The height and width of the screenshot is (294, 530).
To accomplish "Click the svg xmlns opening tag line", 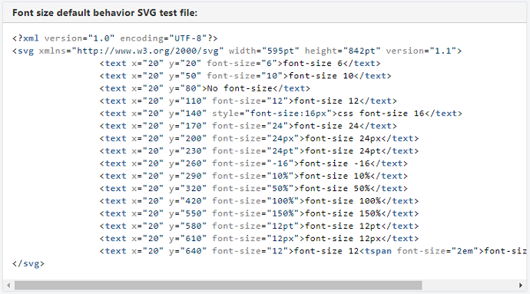I will [x=237, y=51].
